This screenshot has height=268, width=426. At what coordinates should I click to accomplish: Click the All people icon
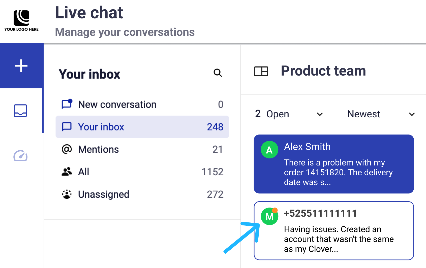point(67,172)
